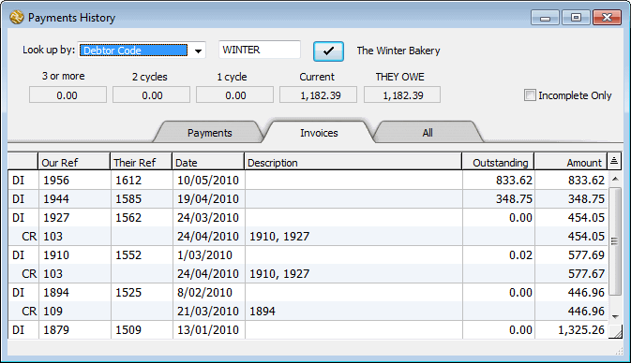Click the Current balance field

point(319,95)
